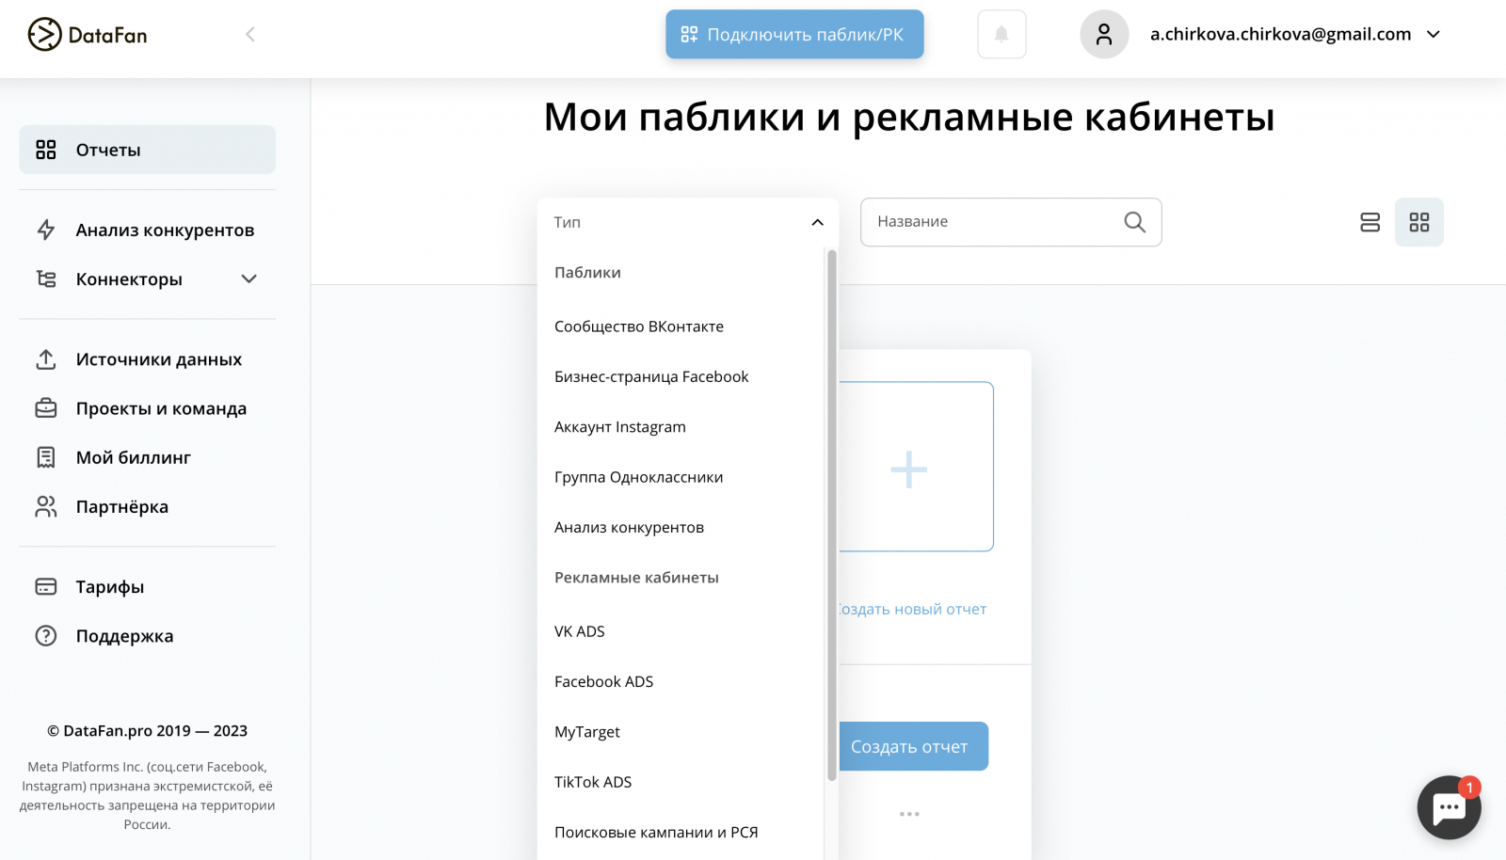Click the DataFan.pro 2019 — 2023 copyright text

tap(148, 731)
